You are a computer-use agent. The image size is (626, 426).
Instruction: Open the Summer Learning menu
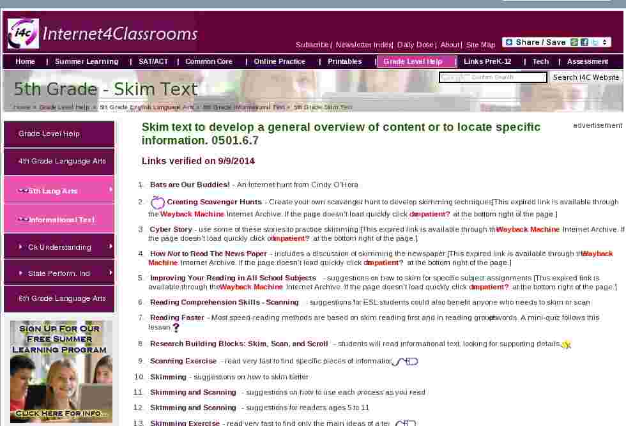coord(87,61)
